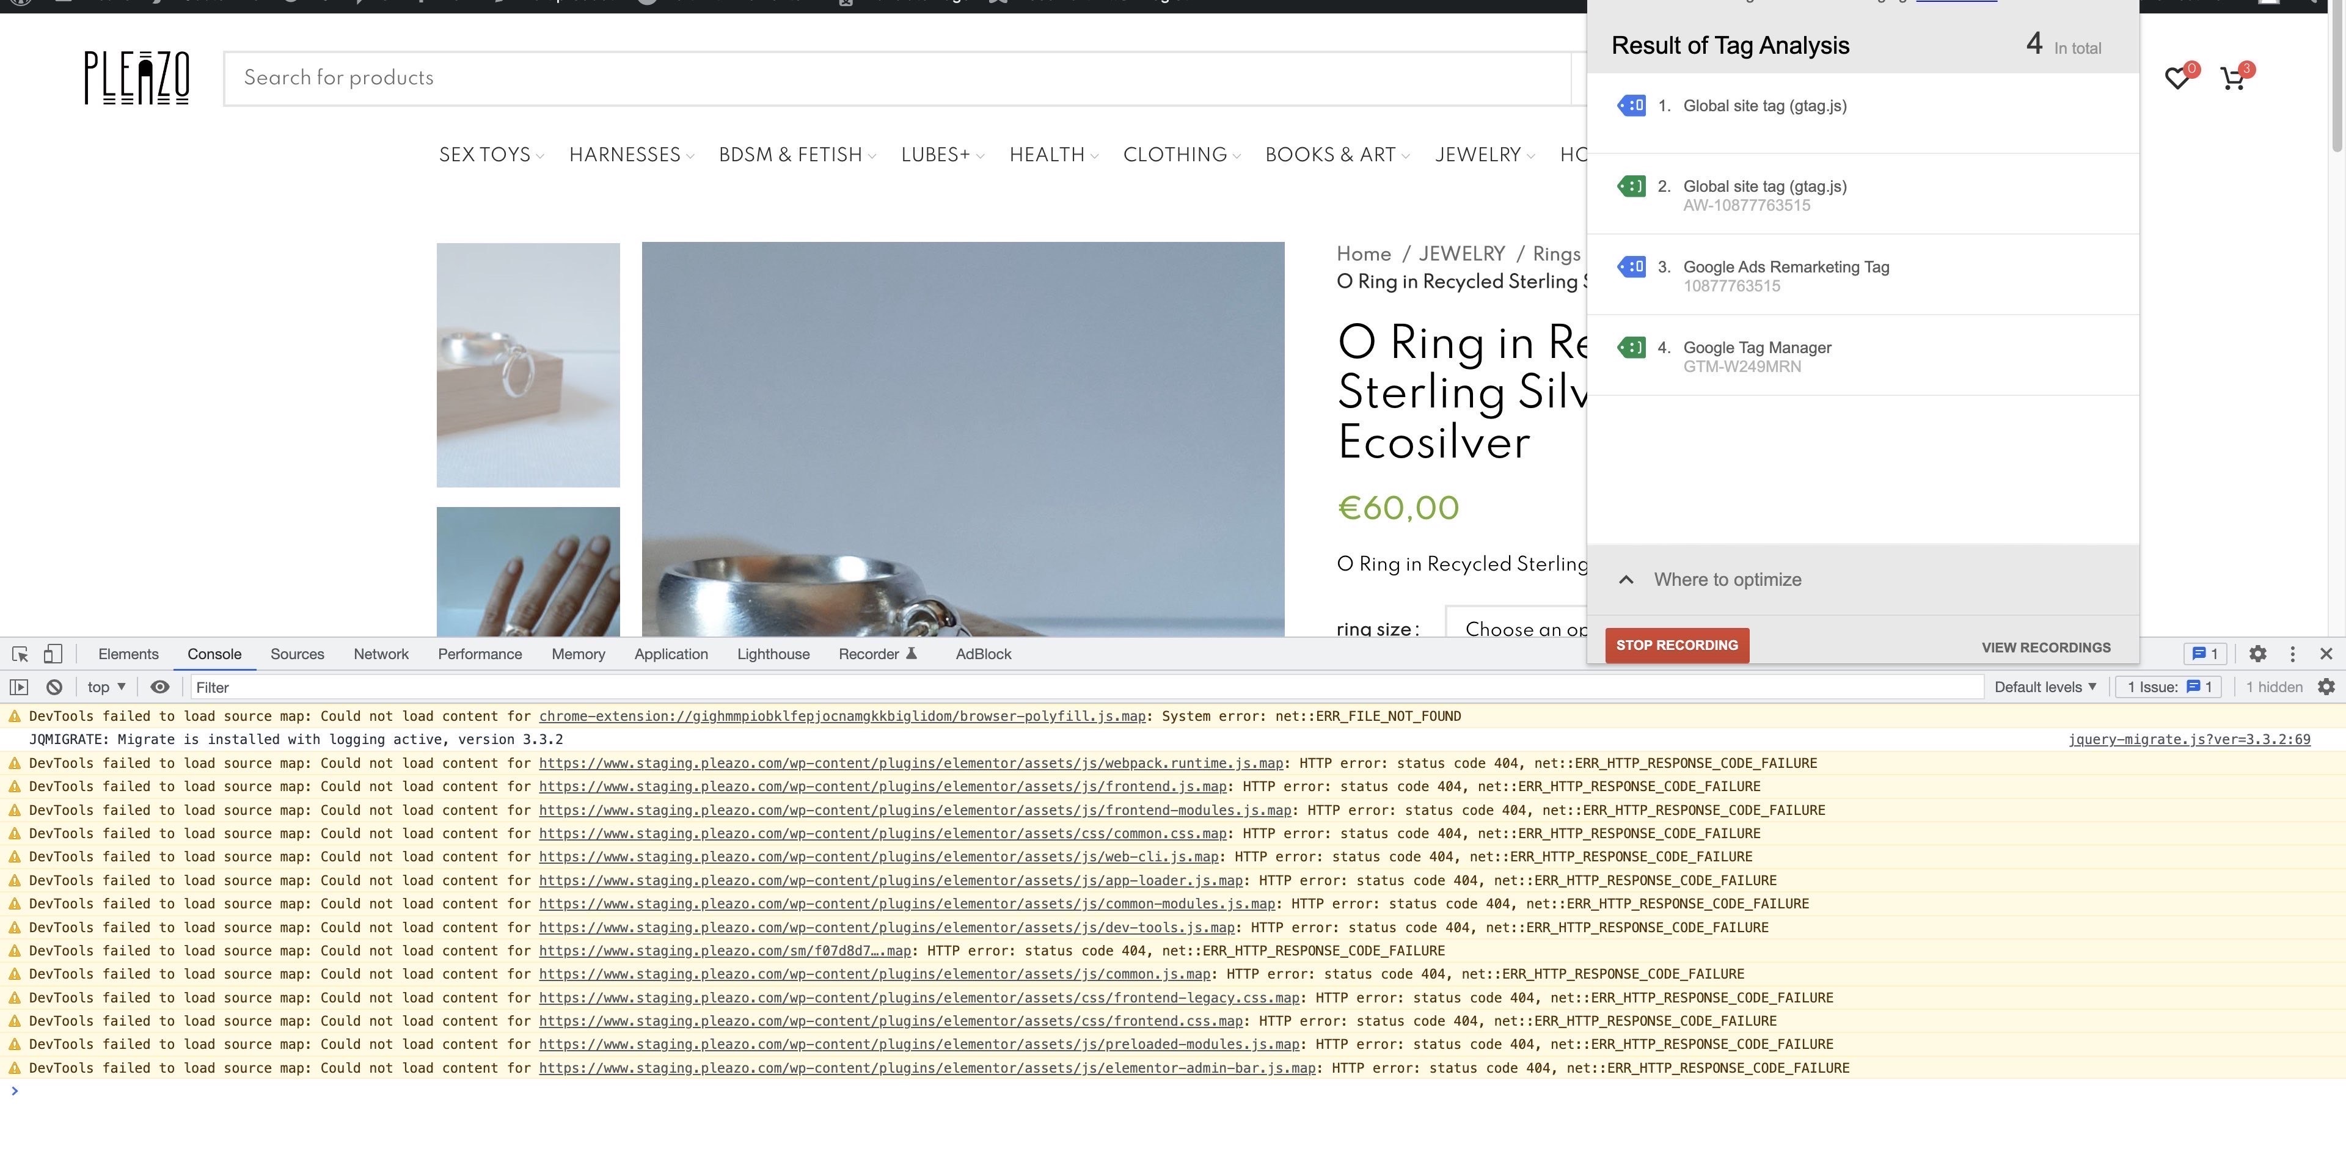Click the inspect element picker icon
Viewport: 2346px width, 1157px height.
click(x=20, y=654)
